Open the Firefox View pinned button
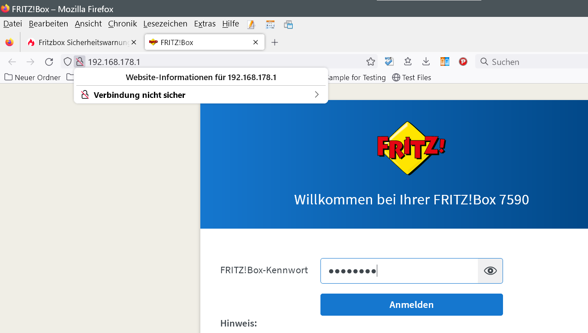Screen dimensions: 588x333 [x=10, y=42]
